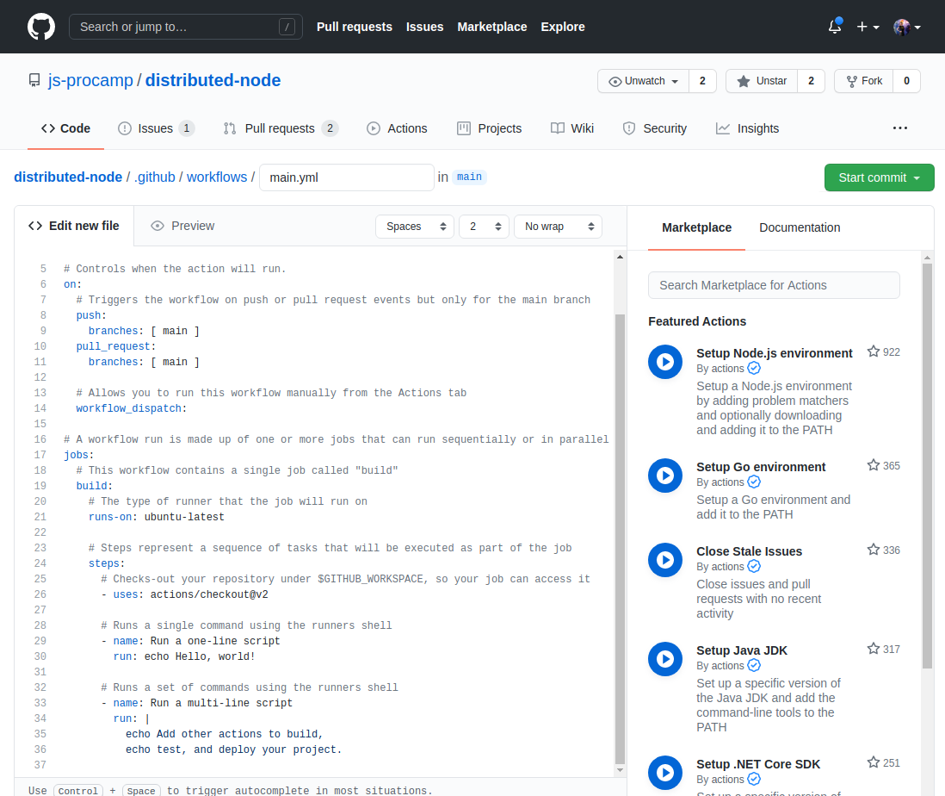Screen dimensions: 945x796
Task: Edit the main.yml filename field
Action: [x=347, y=177]
